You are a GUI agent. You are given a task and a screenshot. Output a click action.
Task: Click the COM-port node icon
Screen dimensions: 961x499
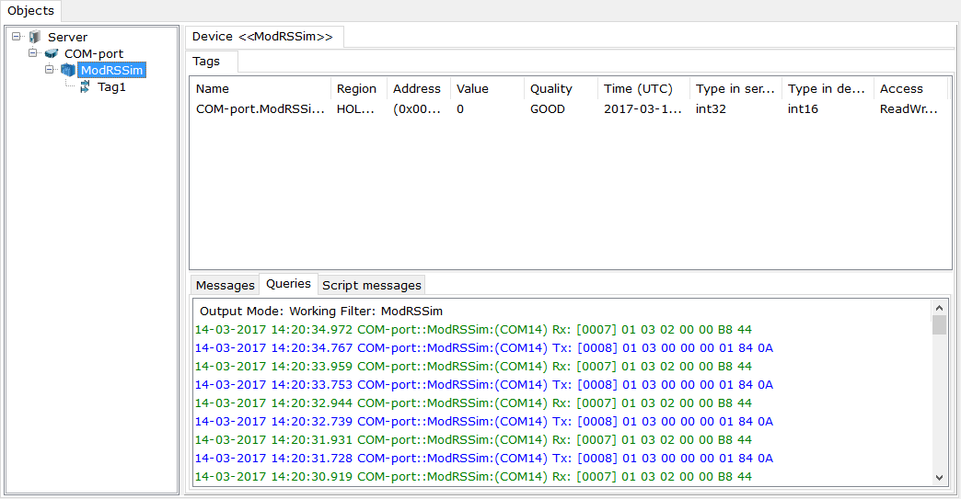click(52, 54)
